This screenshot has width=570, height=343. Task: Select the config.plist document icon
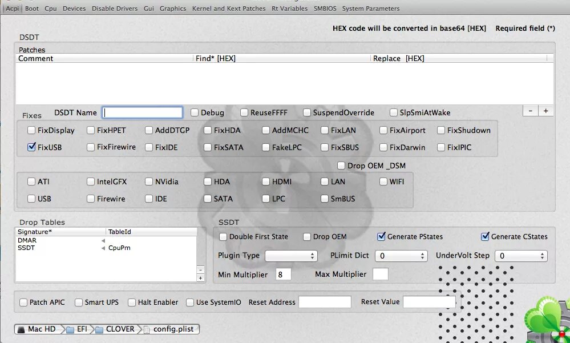click(x=147, y=329)
